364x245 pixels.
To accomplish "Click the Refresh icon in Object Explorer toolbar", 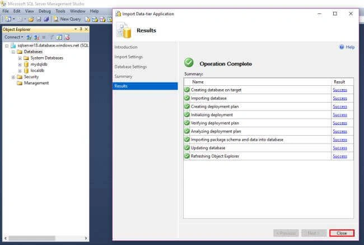I will point(59,37).
